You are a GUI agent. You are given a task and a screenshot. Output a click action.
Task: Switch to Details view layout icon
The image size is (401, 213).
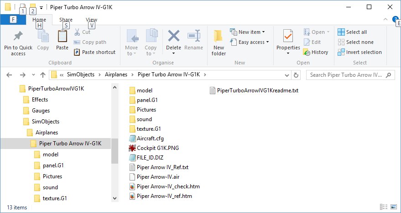pos(383,207)
